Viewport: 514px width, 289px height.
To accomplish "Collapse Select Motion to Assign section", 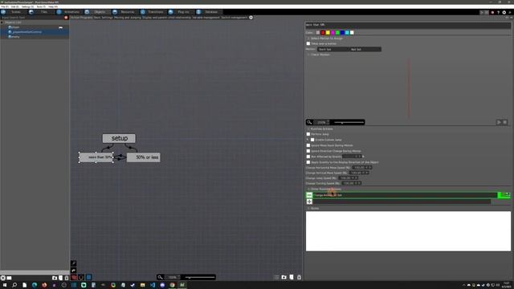I will click(308, 39).
